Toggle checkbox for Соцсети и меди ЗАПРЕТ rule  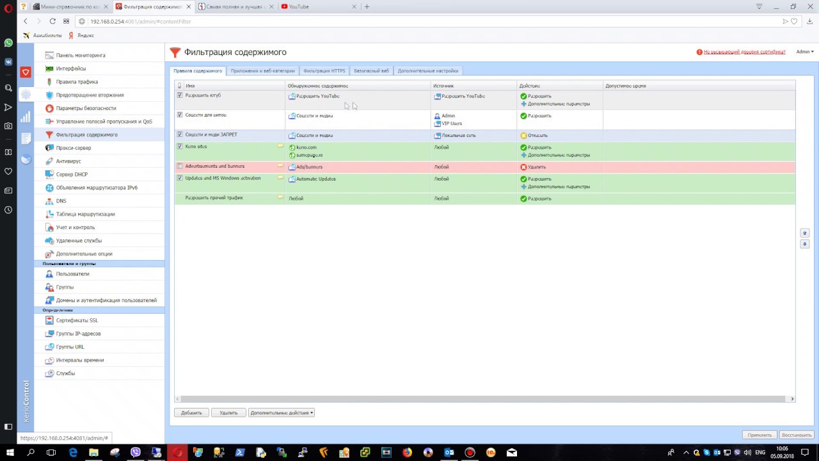[180, 134]
